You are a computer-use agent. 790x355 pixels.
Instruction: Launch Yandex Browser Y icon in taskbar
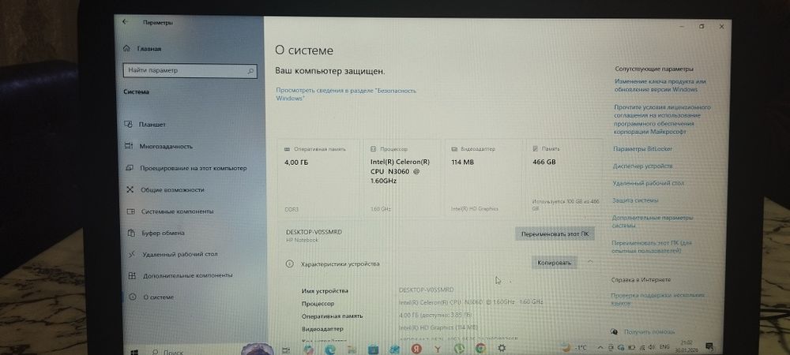[x=438, y=349]
